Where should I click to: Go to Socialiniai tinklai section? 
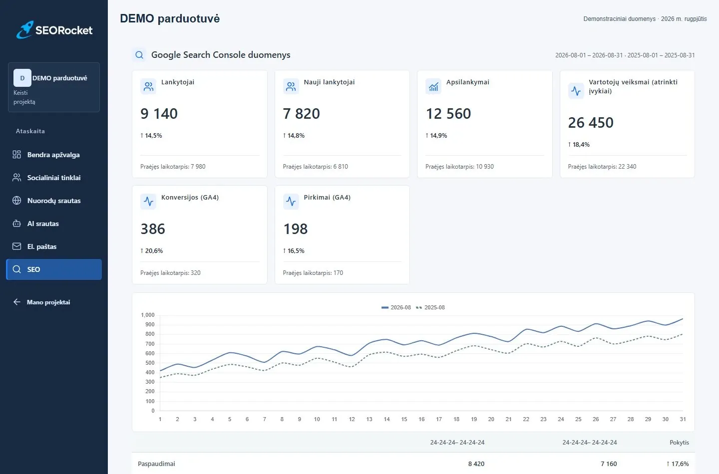click(x=54, y=178)
